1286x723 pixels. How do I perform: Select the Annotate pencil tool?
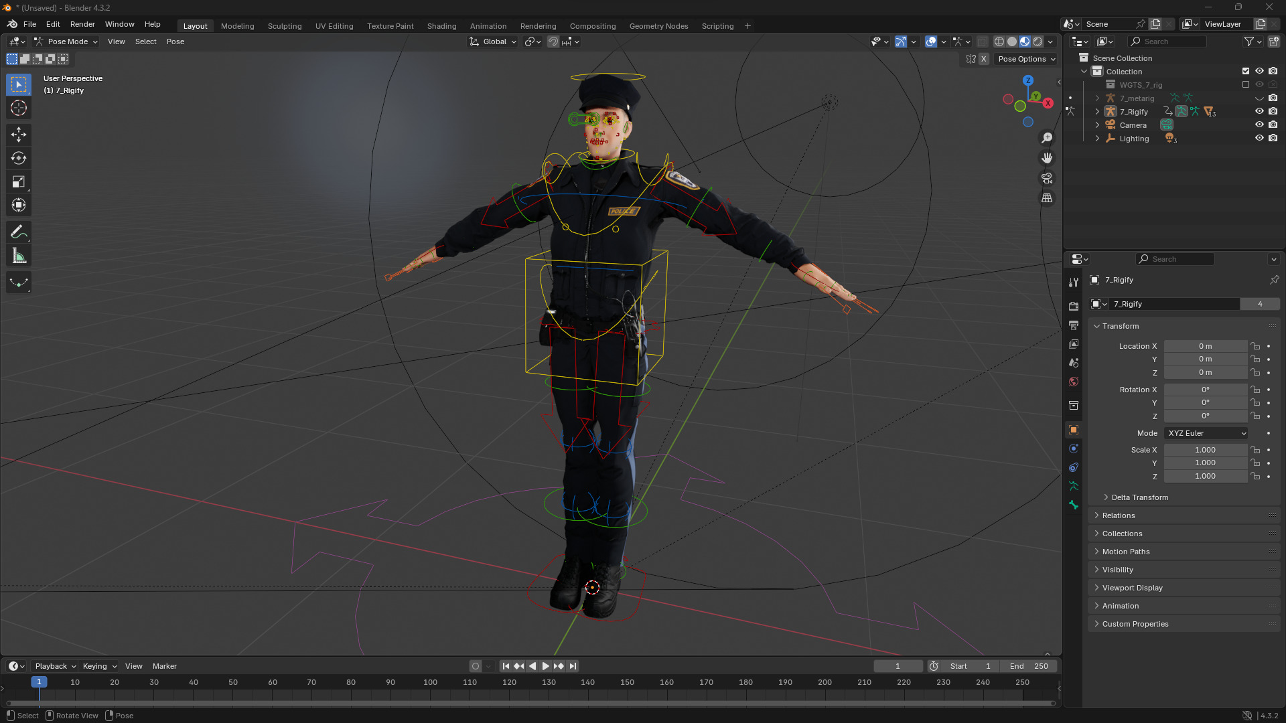(x=19, y=232)
